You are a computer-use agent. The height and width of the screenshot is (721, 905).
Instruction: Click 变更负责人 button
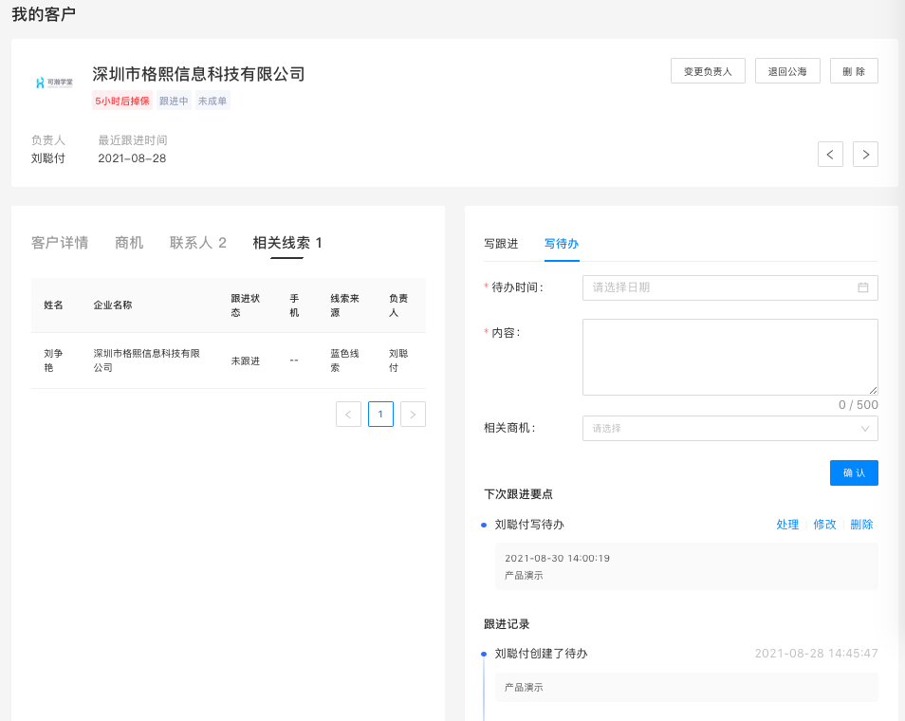(708, 71)
